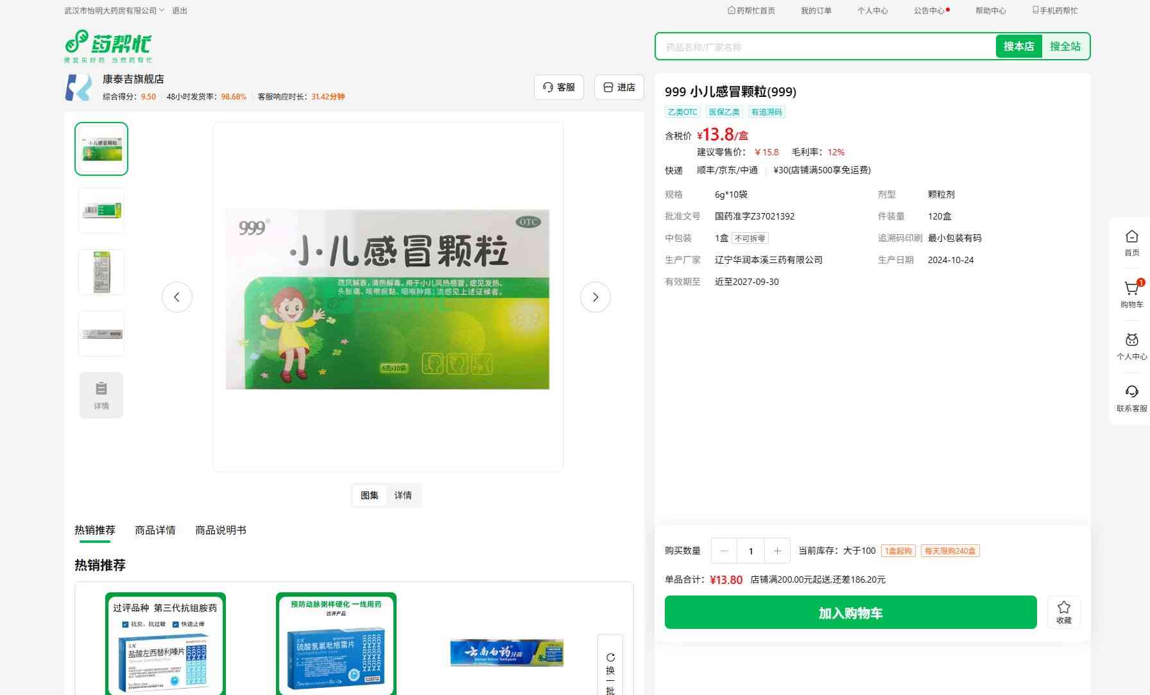The image size is (1150, 695).
Task: Show next product image arrow
Action: pyautogui.click(x=595, y=297)
